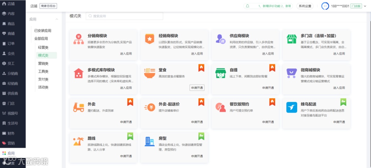Screen dimensions: 371x168
Task: Click the 房型 blue building icon
Action: [149, 142]
